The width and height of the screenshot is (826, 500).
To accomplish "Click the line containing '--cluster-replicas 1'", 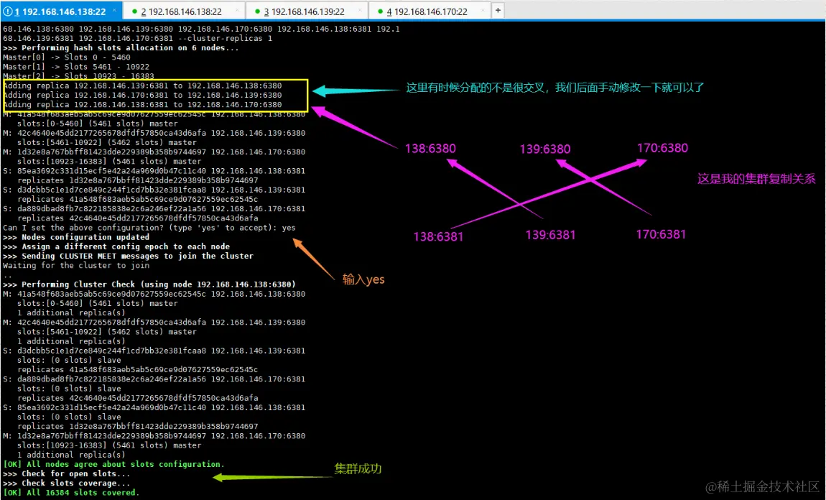I will (x=137, y=39).
